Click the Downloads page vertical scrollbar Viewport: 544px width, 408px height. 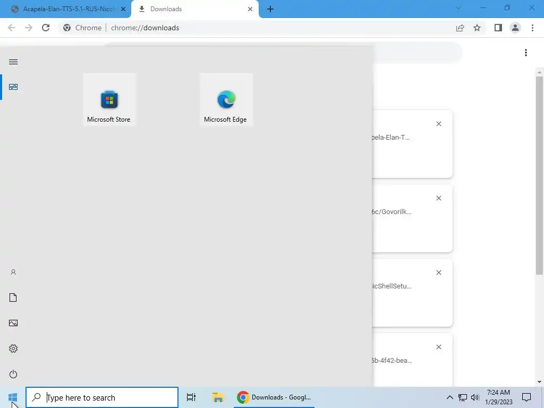539,175
